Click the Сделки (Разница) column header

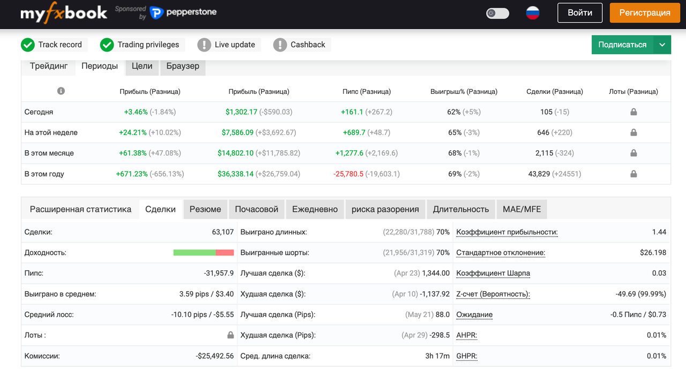pyautogui.click(x=555, y=92)
